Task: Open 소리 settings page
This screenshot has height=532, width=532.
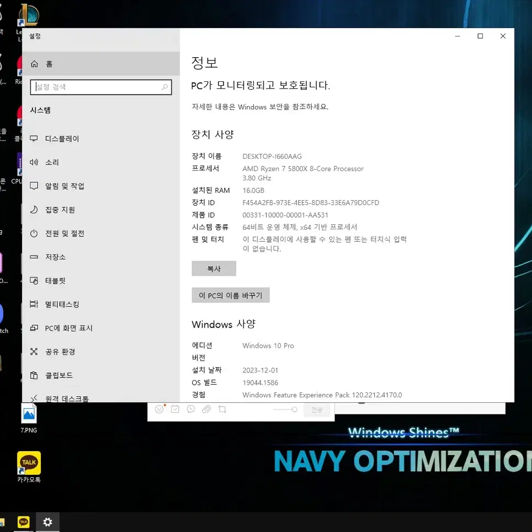Action: (101, 163)
